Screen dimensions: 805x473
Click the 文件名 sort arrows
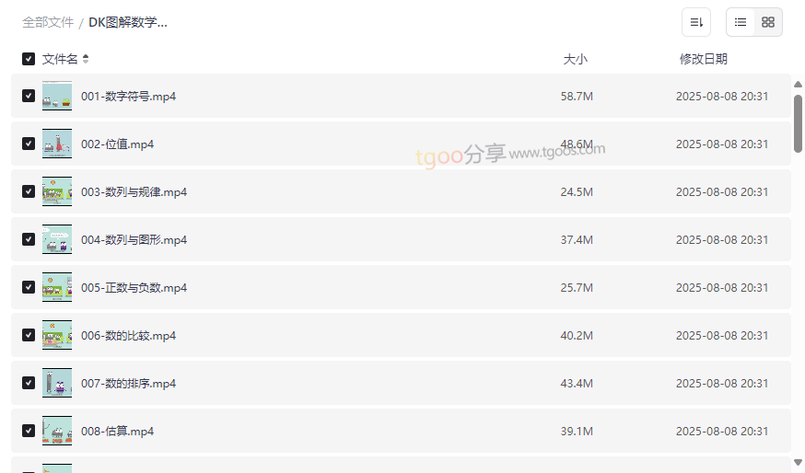tap(86, 59)
